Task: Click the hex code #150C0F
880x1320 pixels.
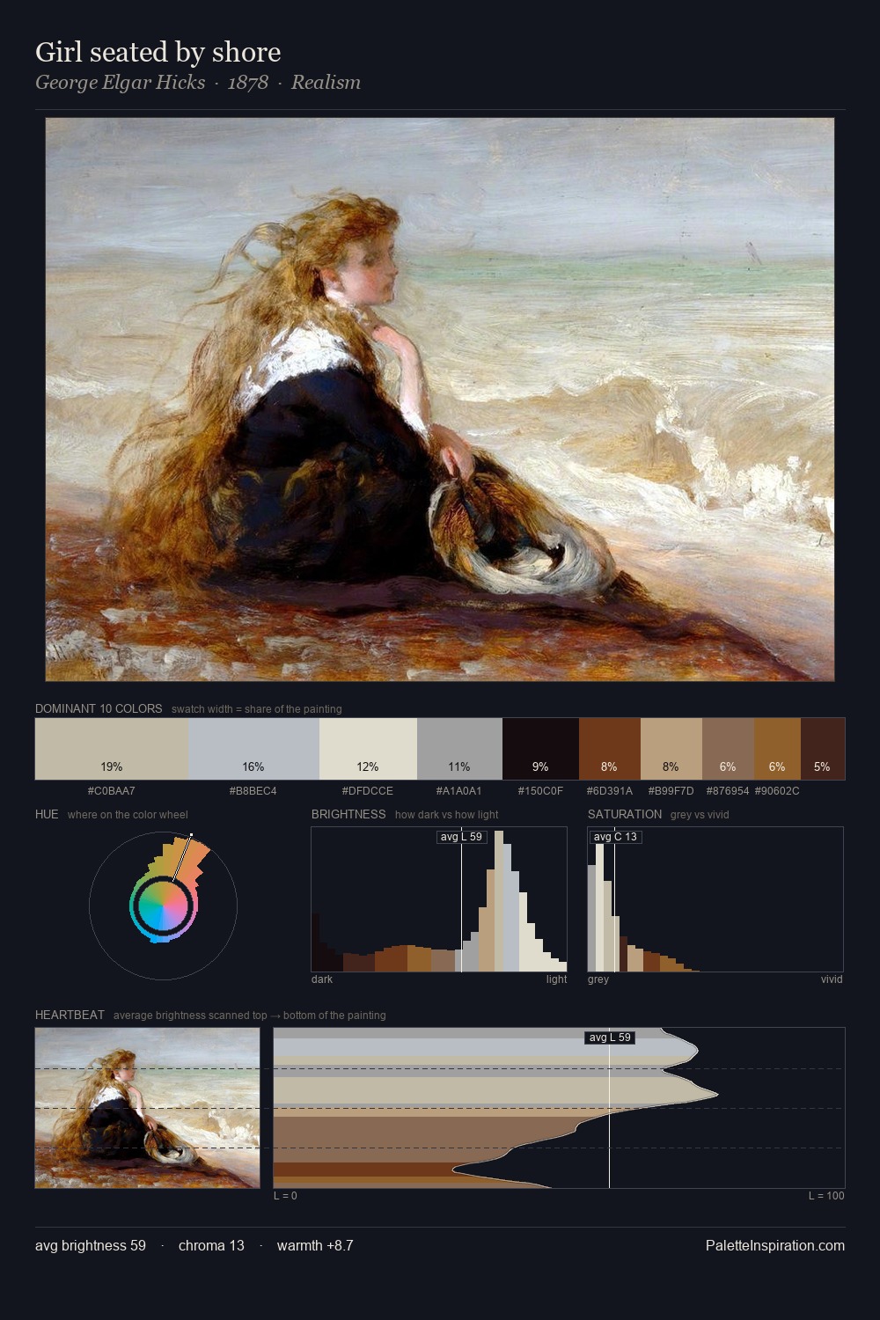Action: coord(540,791)
